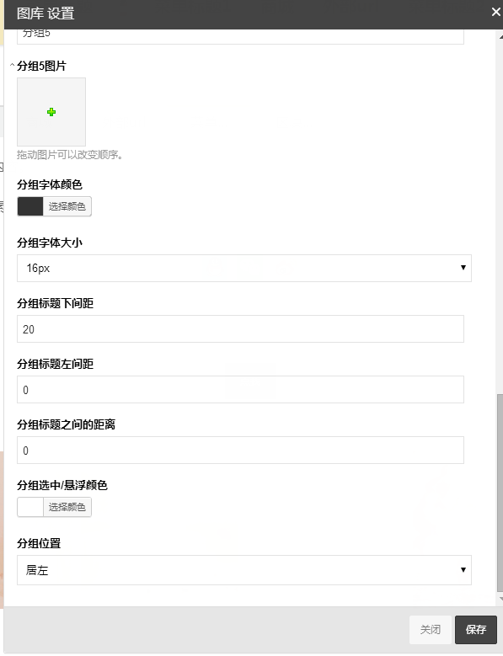Close the 图库 设置 dialog with X
This screenshot has height=656, width=503.
pyautogui.click(x=496, y=12)
